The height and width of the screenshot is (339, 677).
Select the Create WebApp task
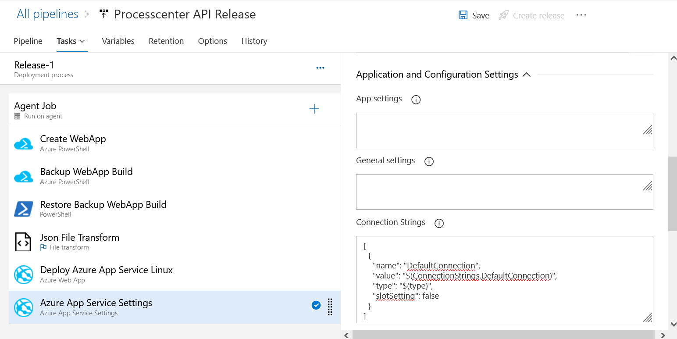(175, 143)
